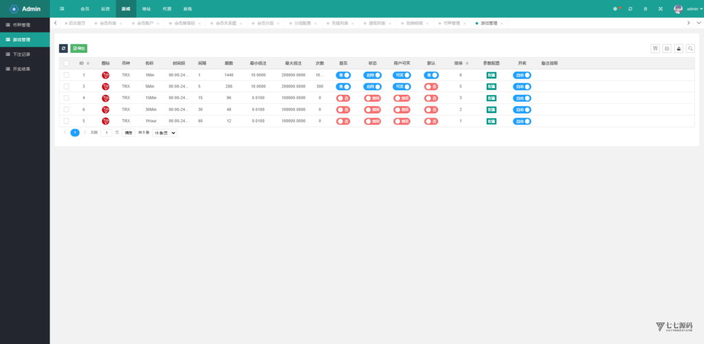Toggle 首页 switch for the 1Min row
Image resolution: width=704 pixels, height=344 pixels.
(x=343, y=75)
